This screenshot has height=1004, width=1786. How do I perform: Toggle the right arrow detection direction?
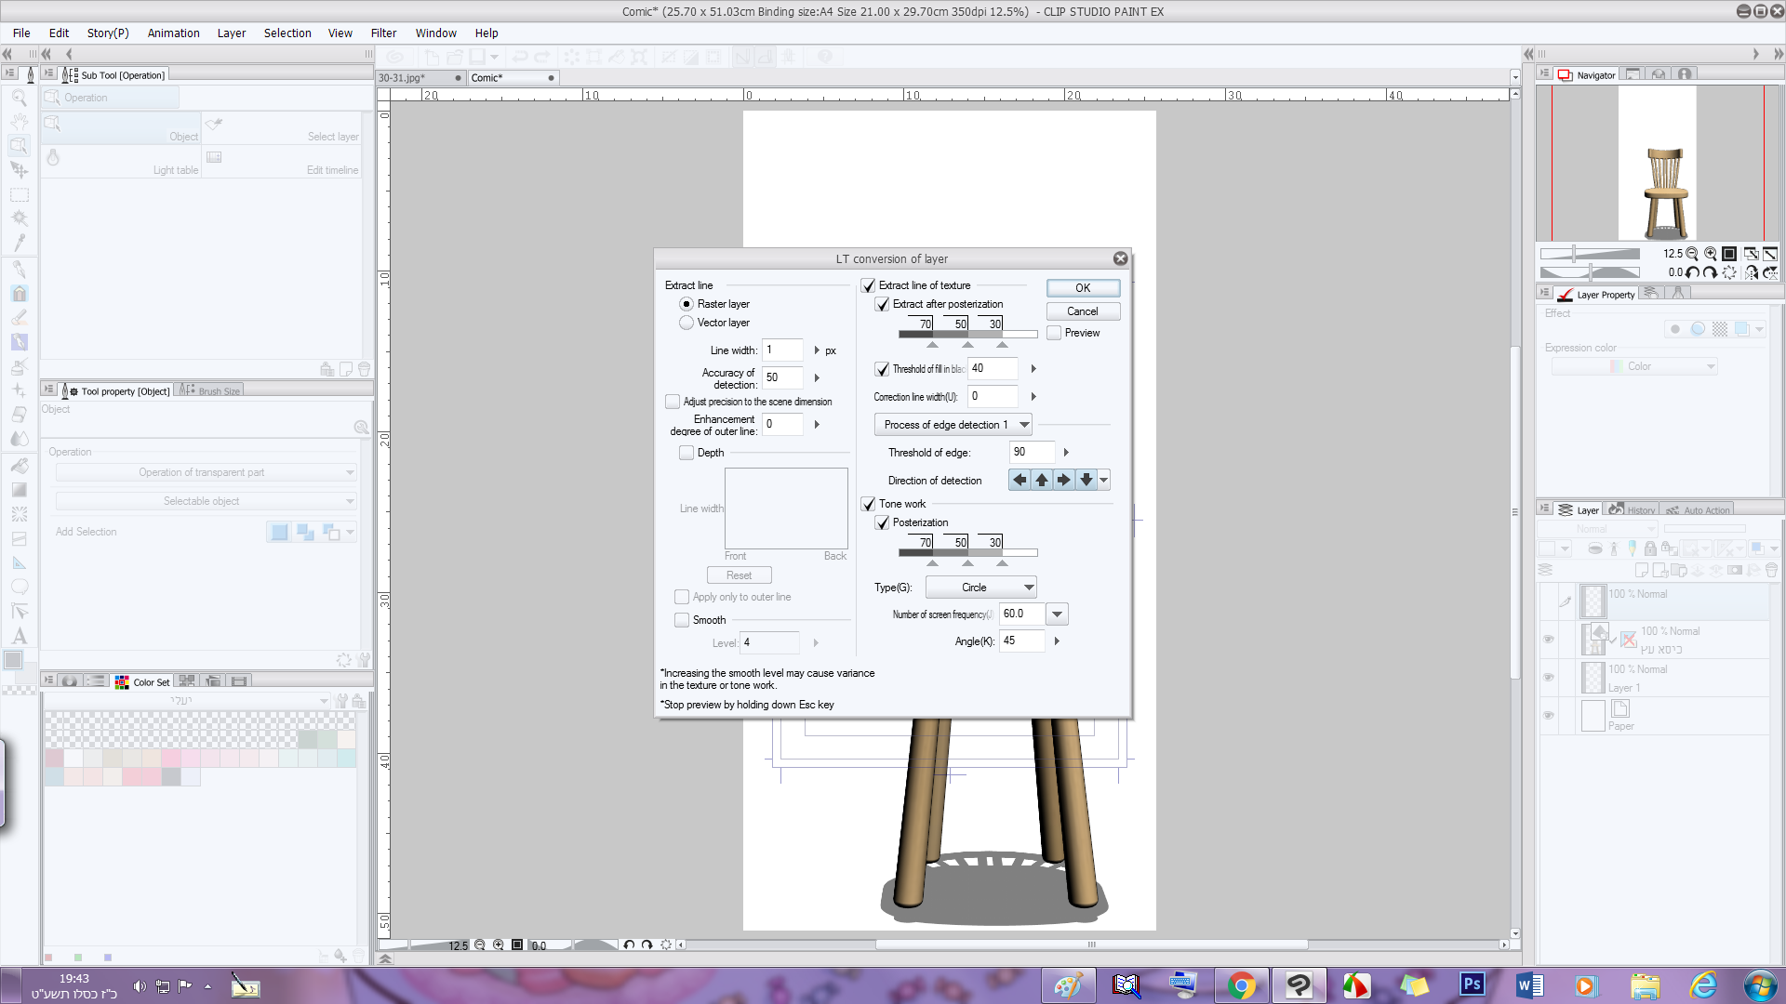pos(1064,480)
